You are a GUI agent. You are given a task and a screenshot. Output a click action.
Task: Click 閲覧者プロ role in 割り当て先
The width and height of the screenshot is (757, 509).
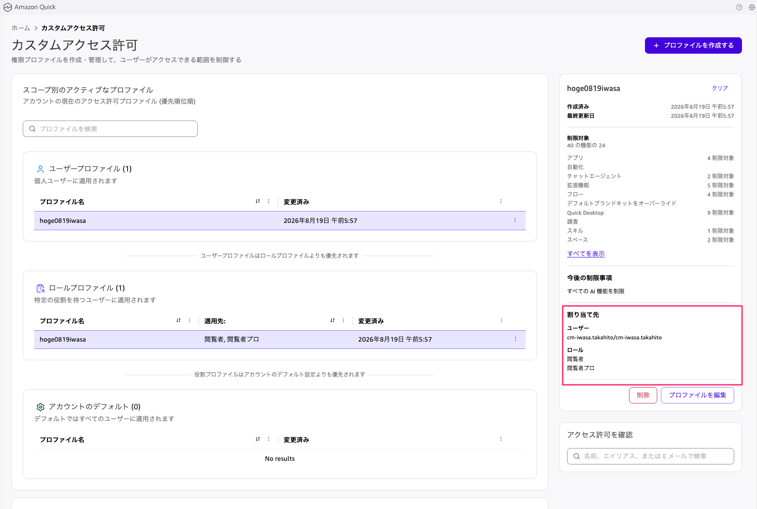581,368
